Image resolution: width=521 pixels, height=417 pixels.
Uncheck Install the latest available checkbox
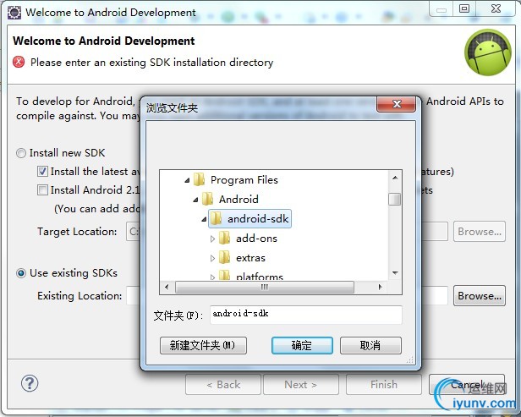coord(42,172)
